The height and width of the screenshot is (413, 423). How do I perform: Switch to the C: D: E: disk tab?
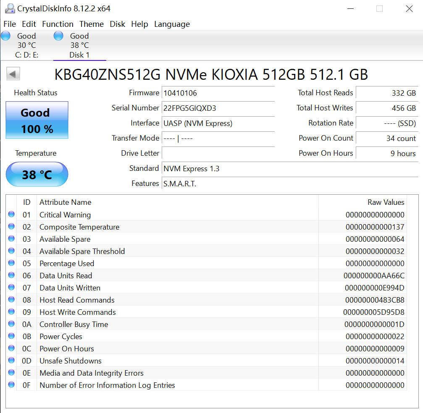coord(26,45)
